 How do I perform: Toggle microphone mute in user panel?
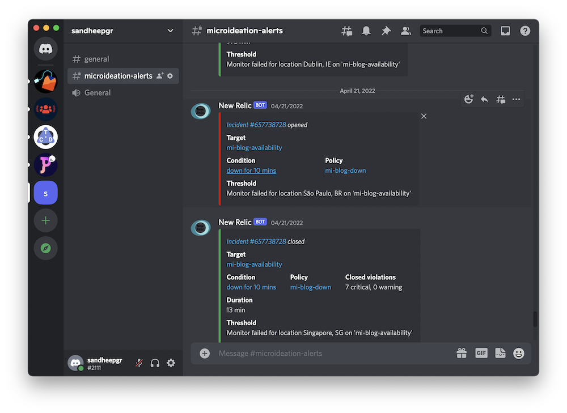(139, 363)
